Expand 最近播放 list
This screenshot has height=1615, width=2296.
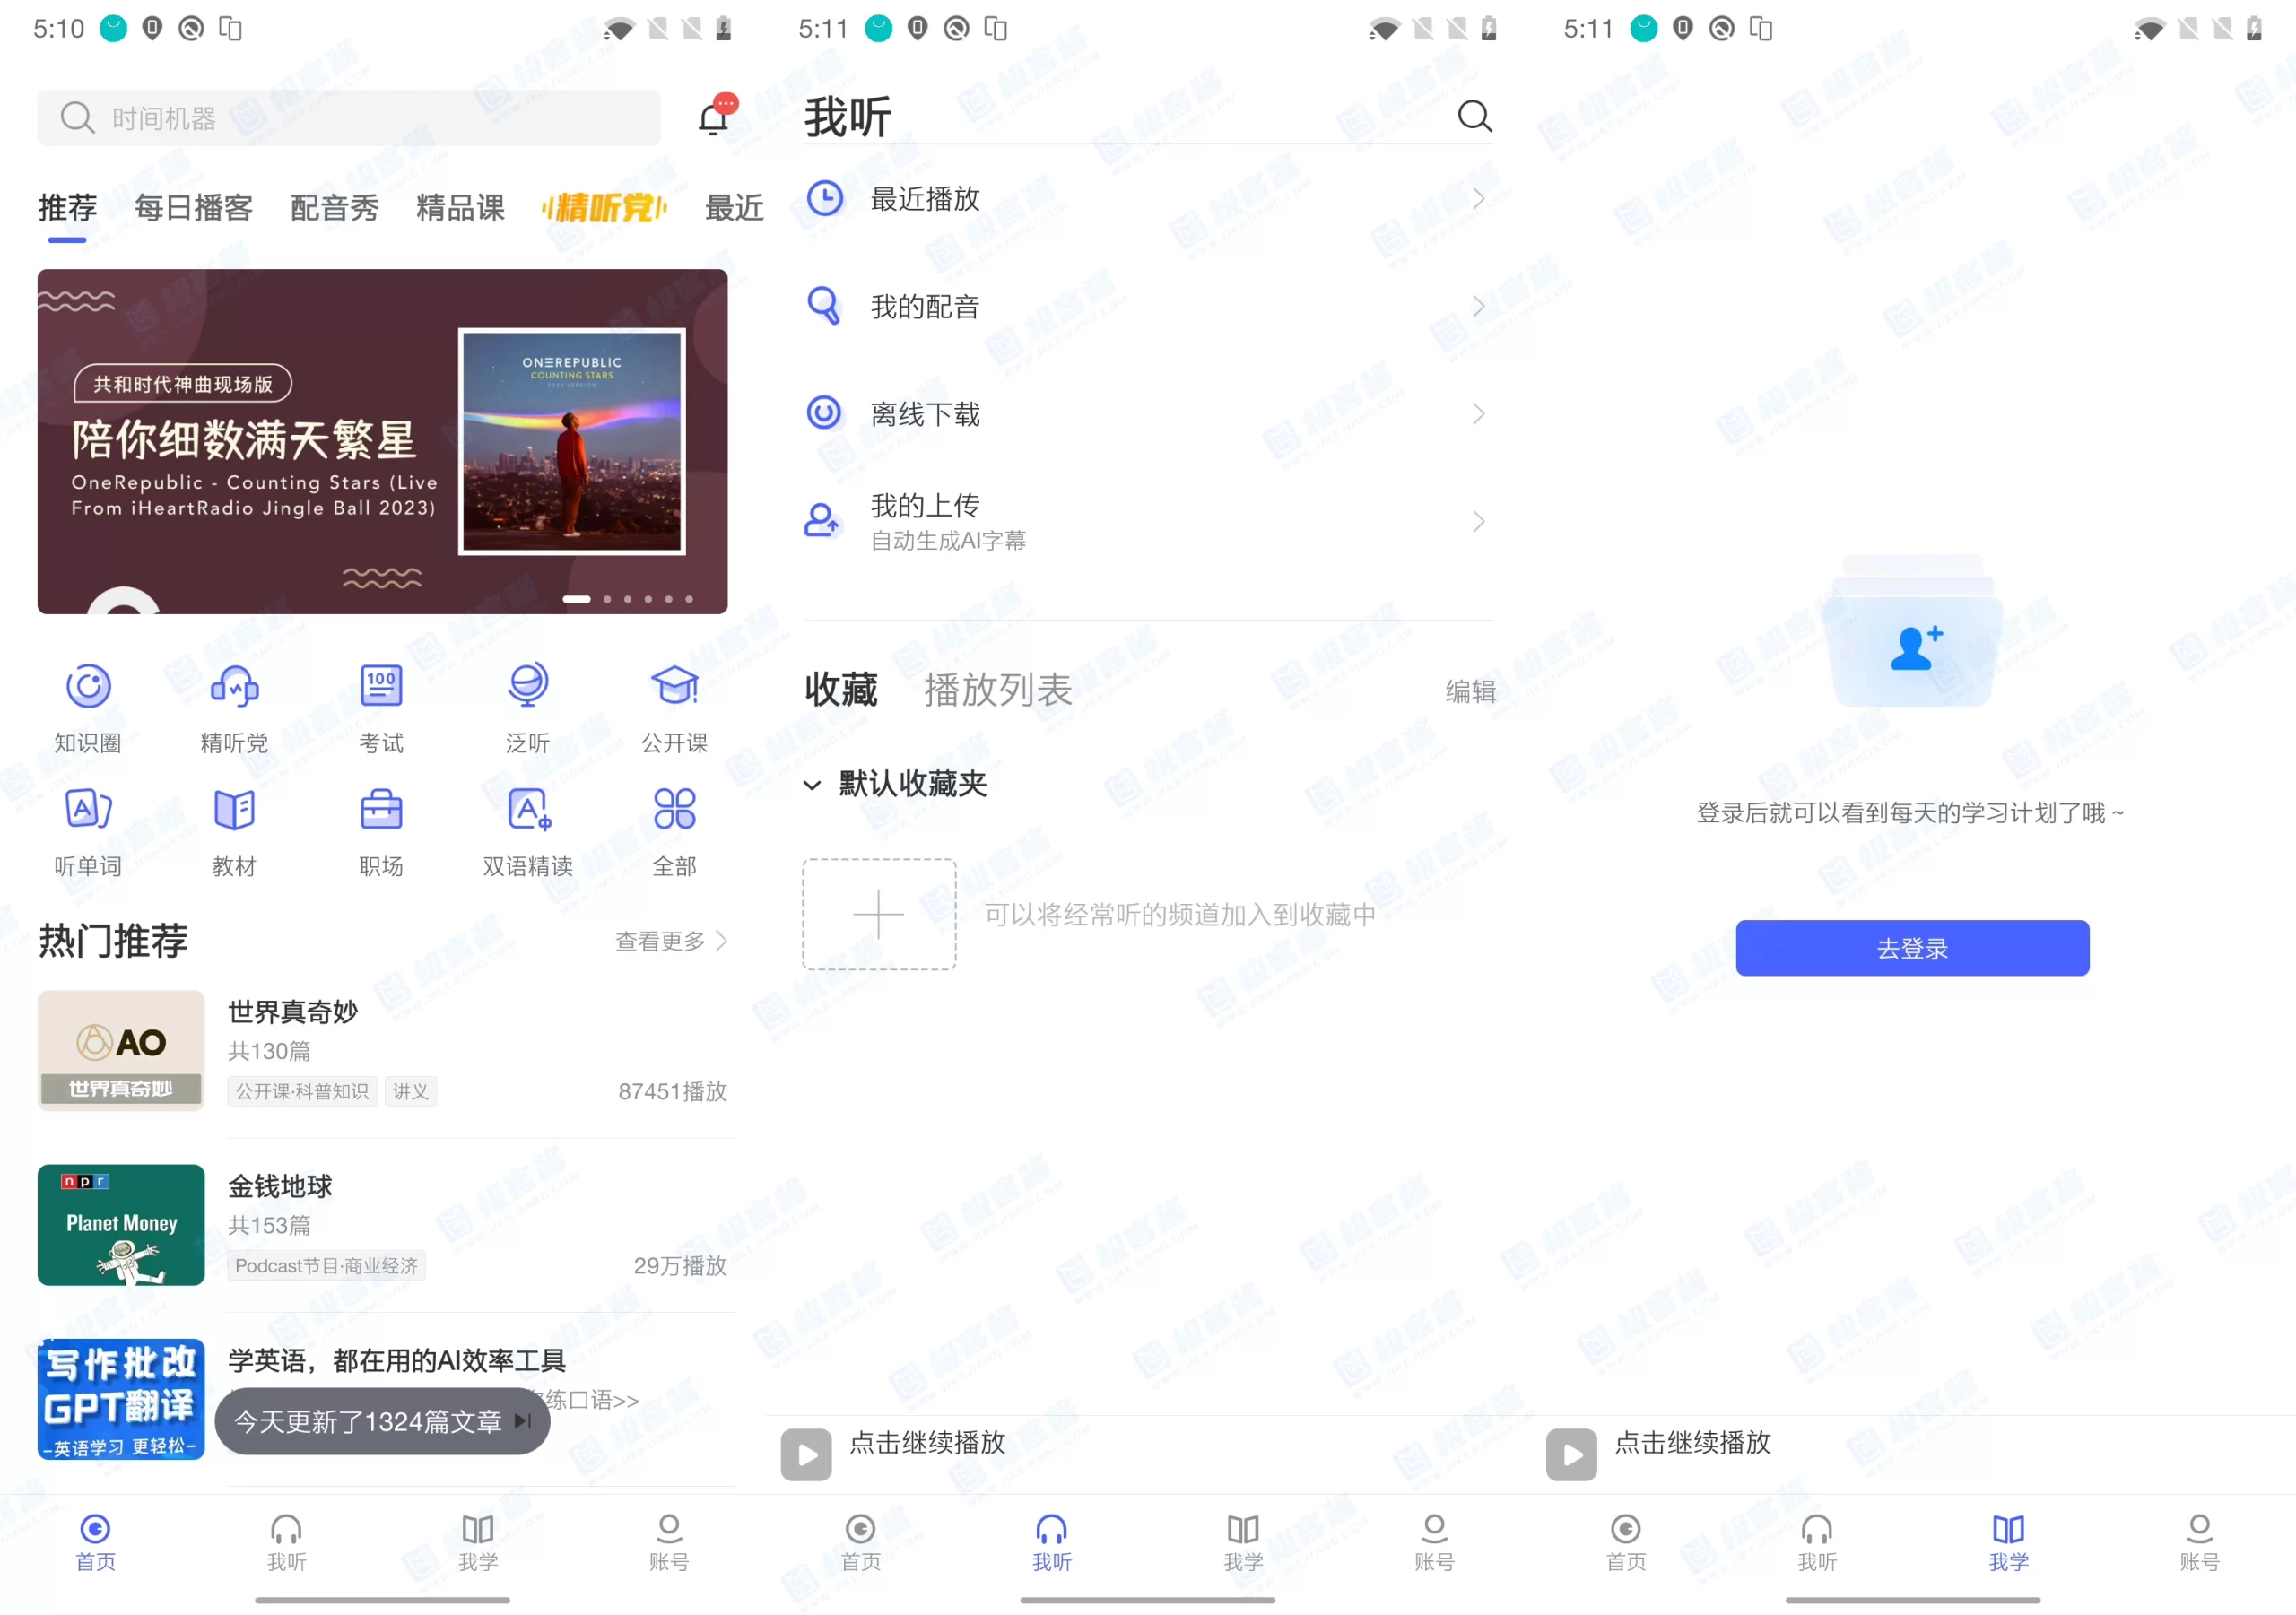click(x=1148, y=195)
